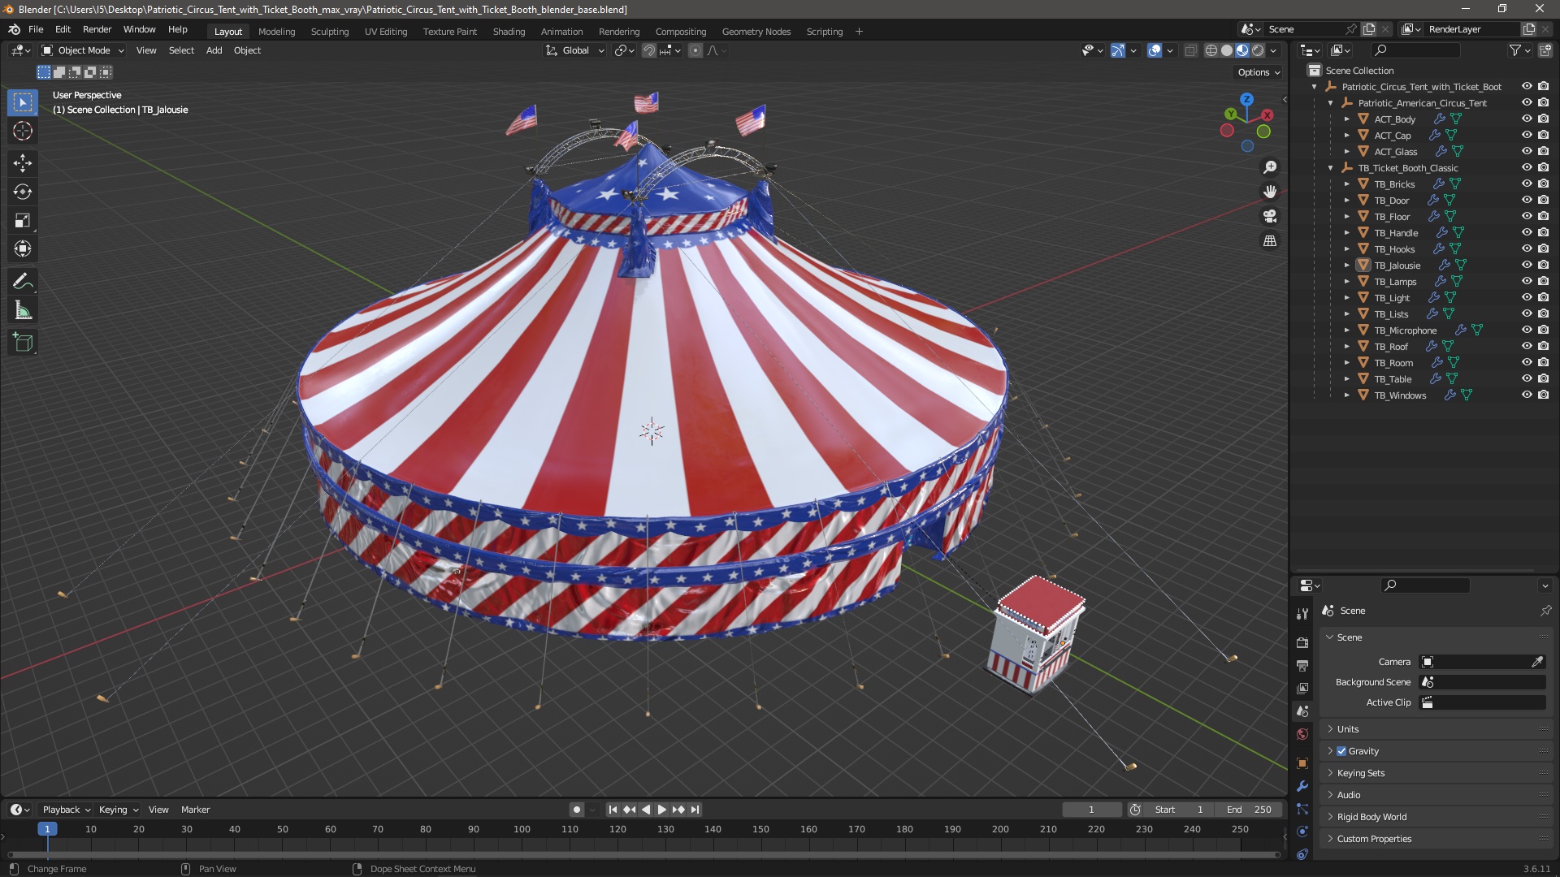Expand TB_Microphone object in outliner
This screenshot has height=877, width=1560.
coord(1347,330)
